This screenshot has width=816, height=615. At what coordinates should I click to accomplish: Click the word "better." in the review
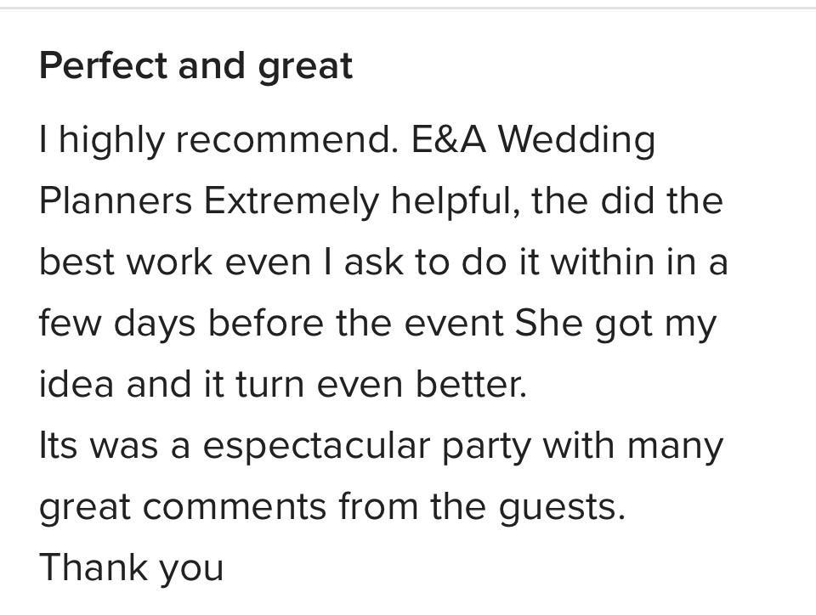click(x=471, y=385)
